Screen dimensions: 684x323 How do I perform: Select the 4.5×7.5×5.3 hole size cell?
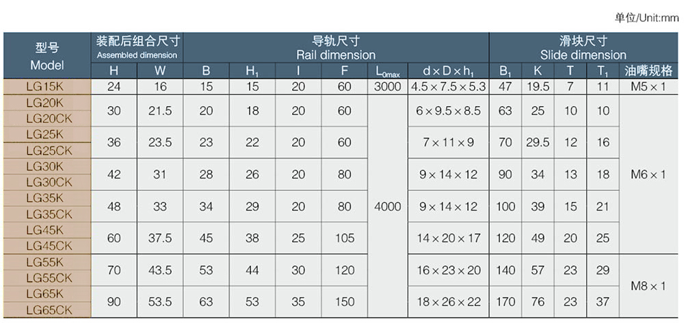pos(447,87)
